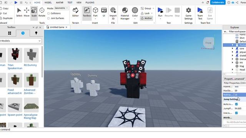Screen dimensions: 246x138
Task: Open Game Settings gear
Action: (x=188, y=14)
